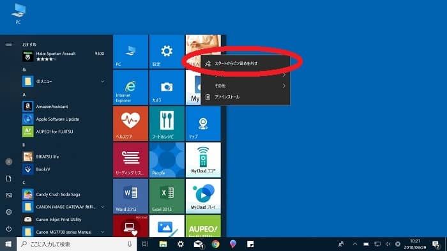Open the pin-shaped taskbar icon
Image resolution: width=447 pixels, height=251 pixels.
(233, 244)
